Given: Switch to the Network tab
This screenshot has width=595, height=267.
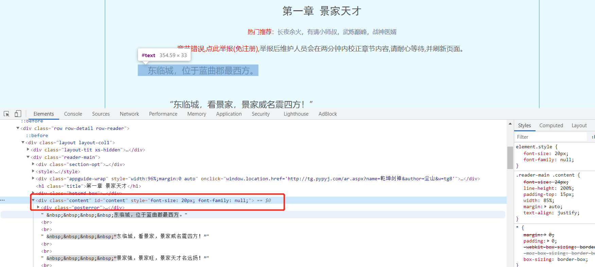Looking at the screenshot, I should pos(129,114).
